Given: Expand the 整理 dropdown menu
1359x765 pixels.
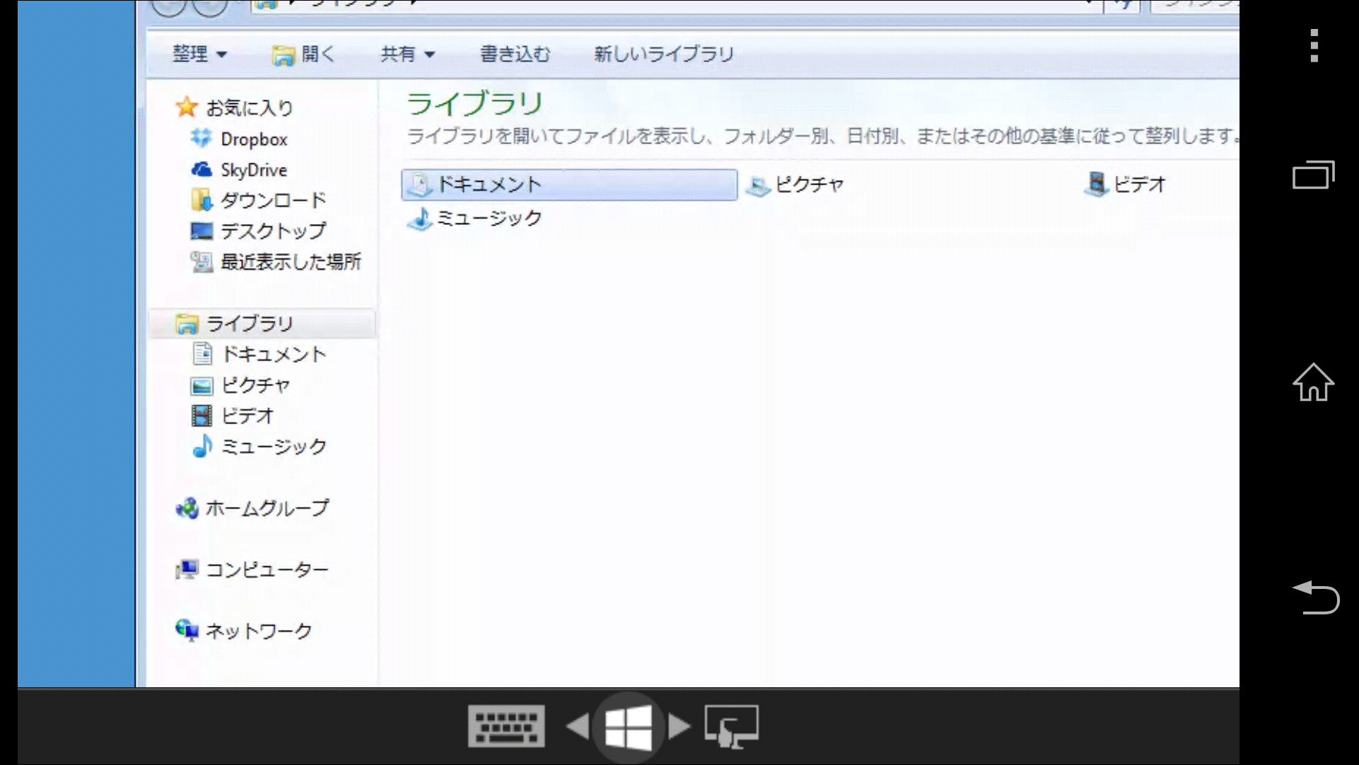Looking at the screenshot, I should tap(199, 54).
